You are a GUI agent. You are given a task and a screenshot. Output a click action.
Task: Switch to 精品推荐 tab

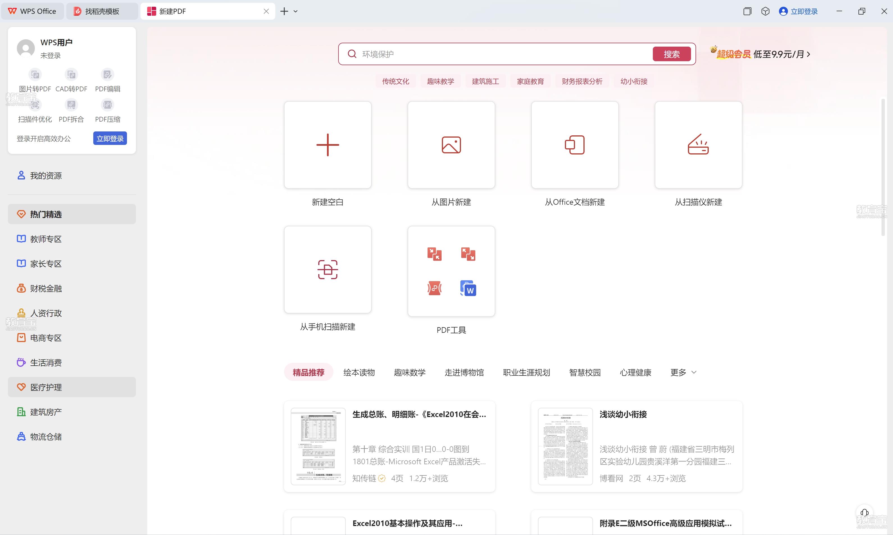308,372
